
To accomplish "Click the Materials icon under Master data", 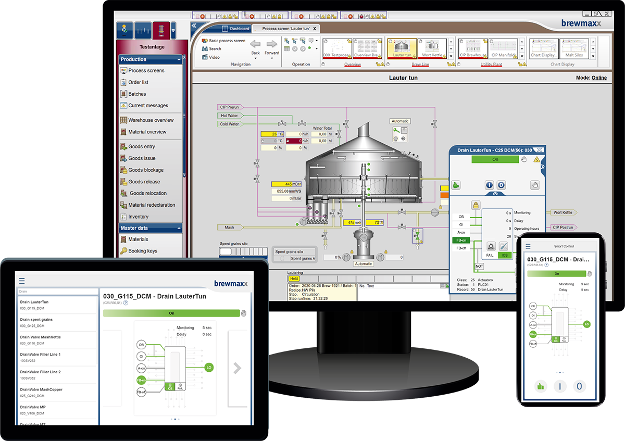I will pos(124,239).
